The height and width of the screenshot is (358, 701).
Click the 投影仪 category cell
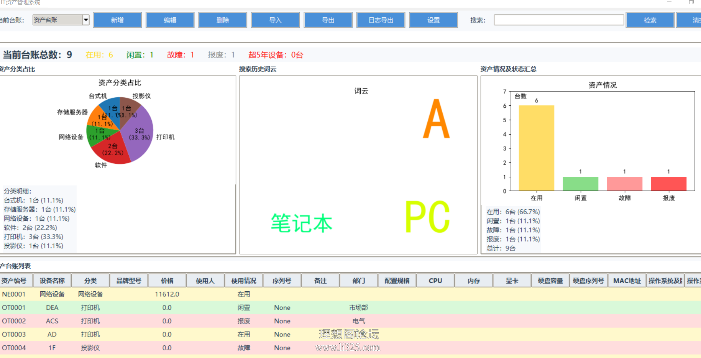[90, 348]
